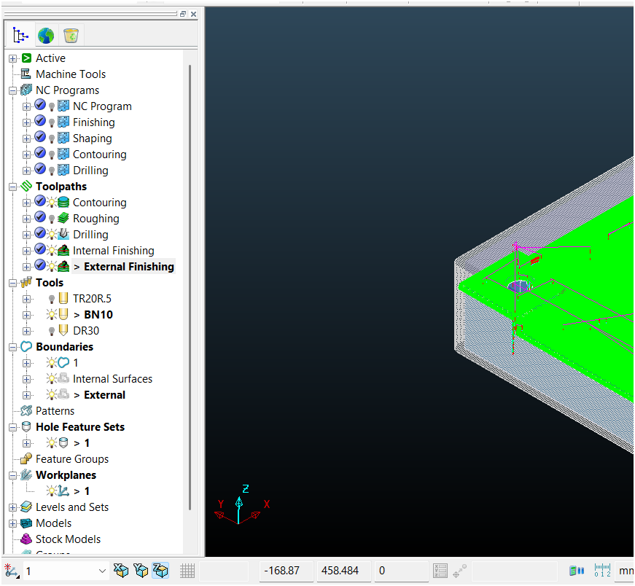Click the Hole Feature Sets icon
The image size is (635, 586).
pos(26,426)
